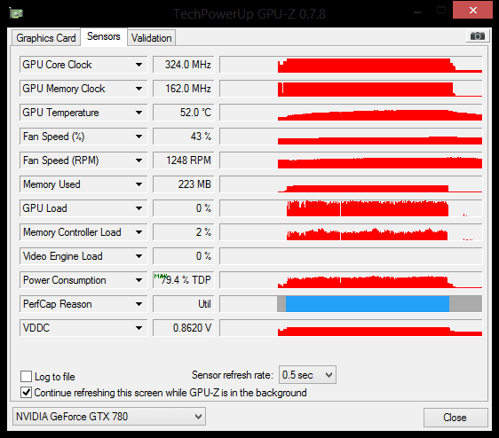Click the Fan Speed (RPM) graph

[x=351, y=160]
